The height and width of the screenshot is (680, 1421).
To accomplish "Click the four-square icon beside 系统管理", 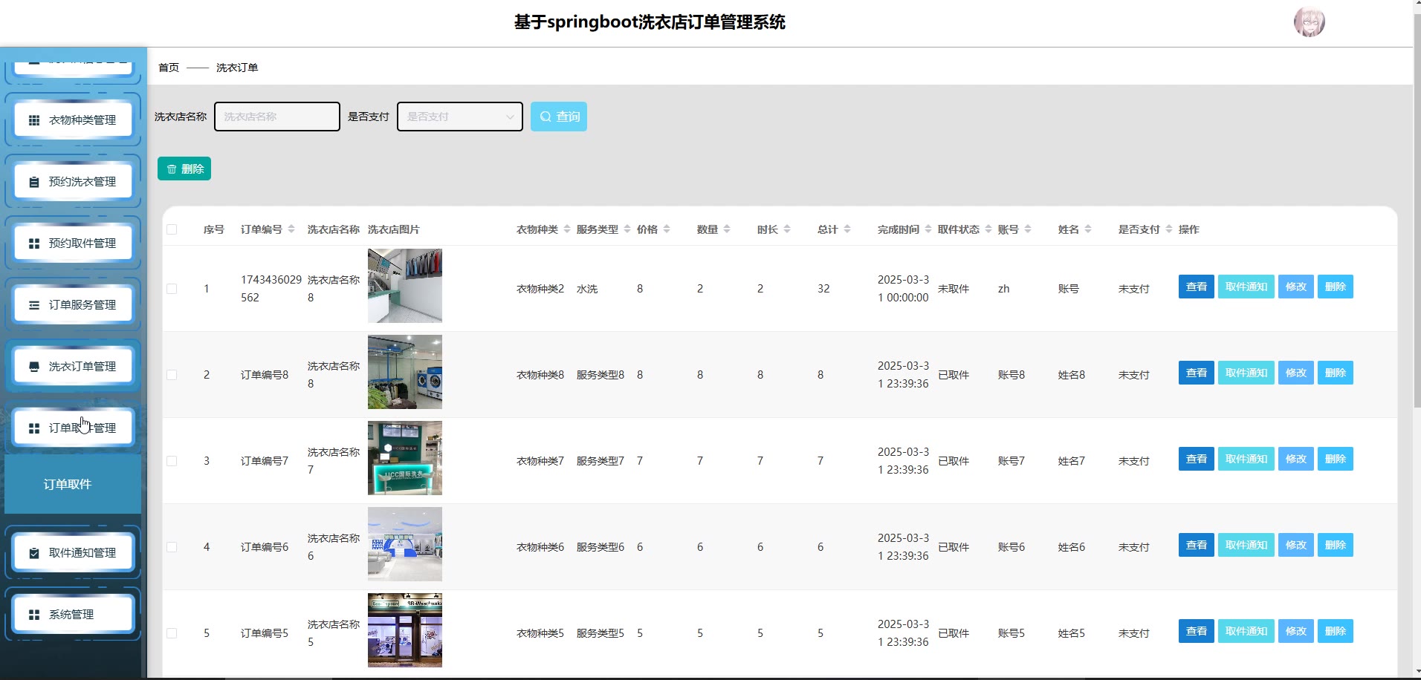I will point(34,615).
